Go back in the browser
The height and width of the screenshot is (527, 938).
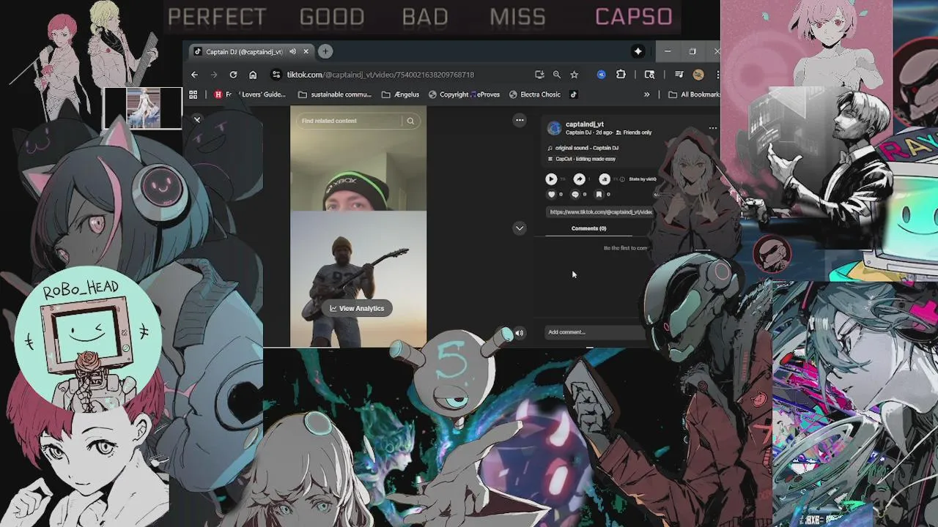point(194,75)
